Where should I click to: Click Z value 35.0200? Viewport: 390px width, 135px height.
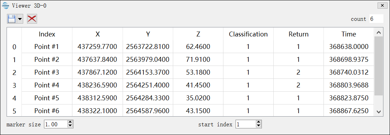(x=198, y=98)
